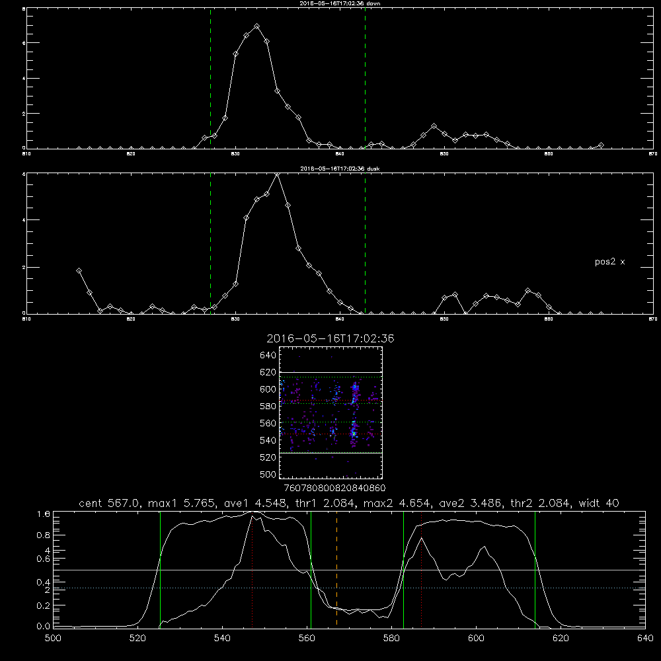Click the "540" x-axis label of bottom plot
The image size is (661, 661).
[x=222, y=639]
